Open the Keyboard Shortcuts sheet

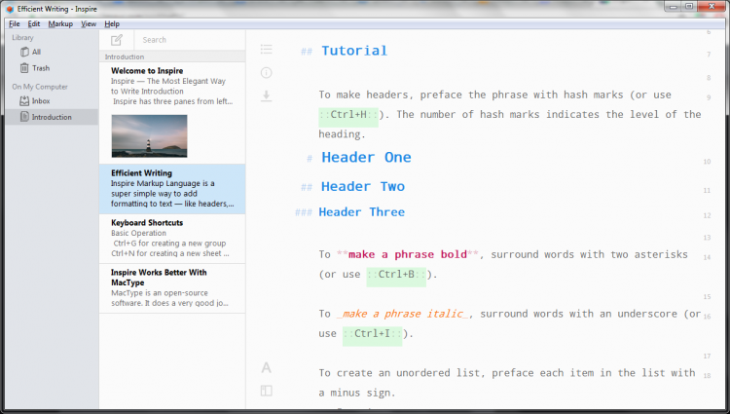tap(172, 239)
